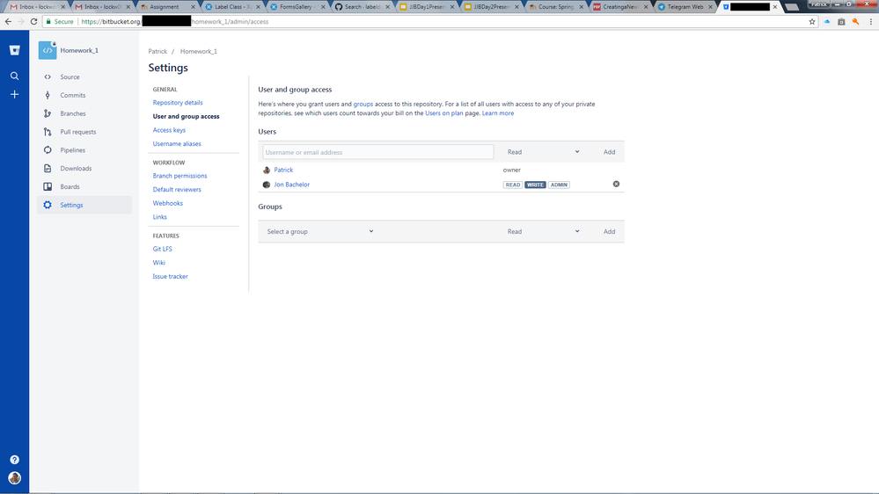Click the Settings gear icon
Screen dimensions: 879x494
click(48, 205)
